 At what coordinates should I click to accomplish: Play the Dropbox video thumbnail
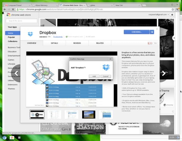pyautogui.click(x=37, y=114)
